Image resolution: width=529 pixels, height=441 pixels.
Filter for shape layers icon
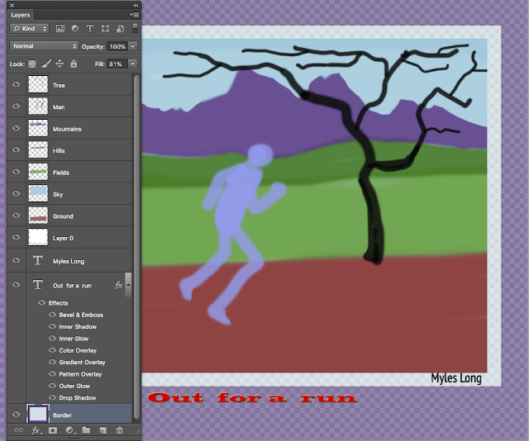105,29
